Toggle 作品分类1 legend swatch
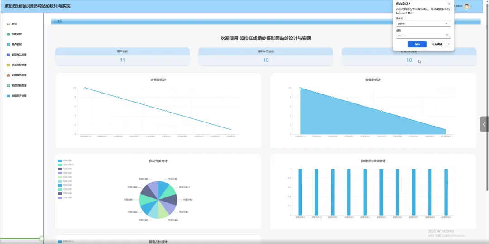Viewport: 489px width, 244px height. pos(60,160)
